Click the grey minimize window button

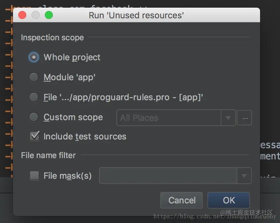coord(36,15)
